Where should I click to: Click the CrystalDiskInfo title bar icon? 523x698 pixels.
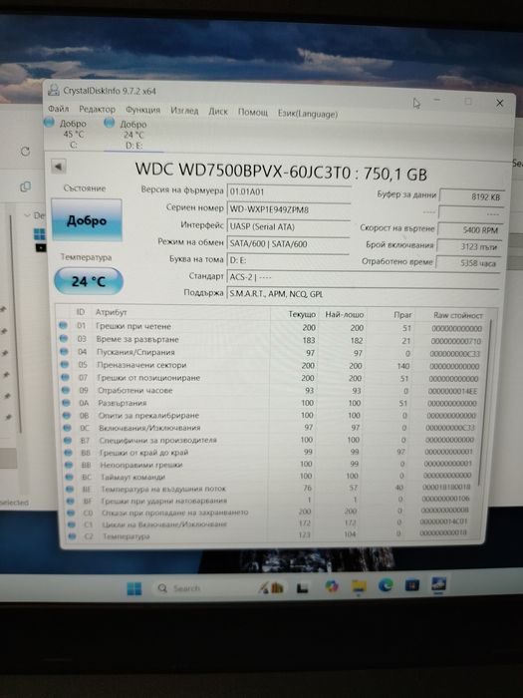point(54,90)
